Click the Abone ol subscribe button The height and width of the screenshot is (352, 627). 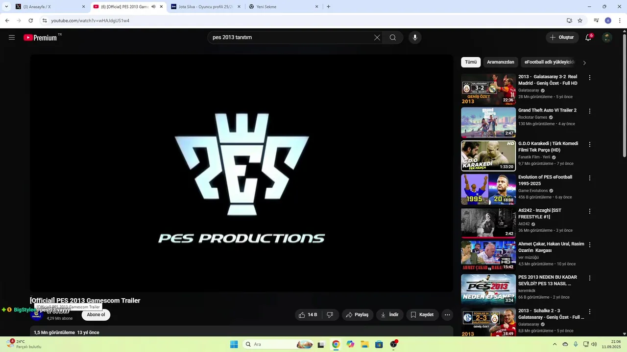(x=96, y=315)
